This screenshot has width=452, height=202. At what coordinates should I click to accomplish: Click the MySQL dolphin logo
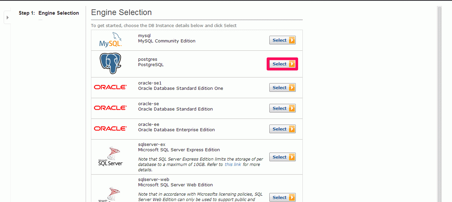click(110, 40)
